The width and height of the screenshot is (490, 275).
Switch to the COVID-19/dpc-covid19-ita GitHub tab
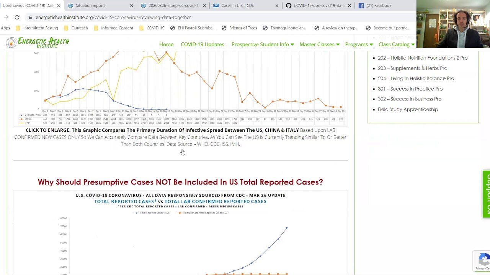coord(318,6)
